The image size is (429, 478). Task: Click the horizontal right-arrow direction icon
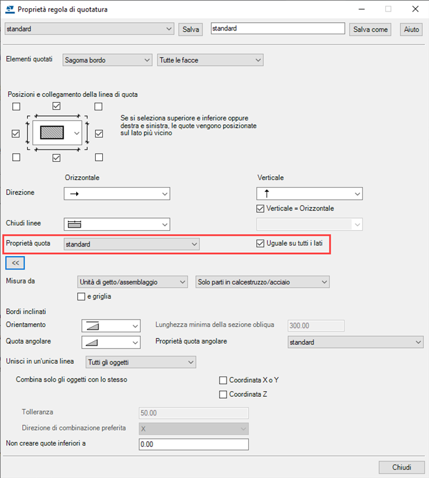coord(74,194)
